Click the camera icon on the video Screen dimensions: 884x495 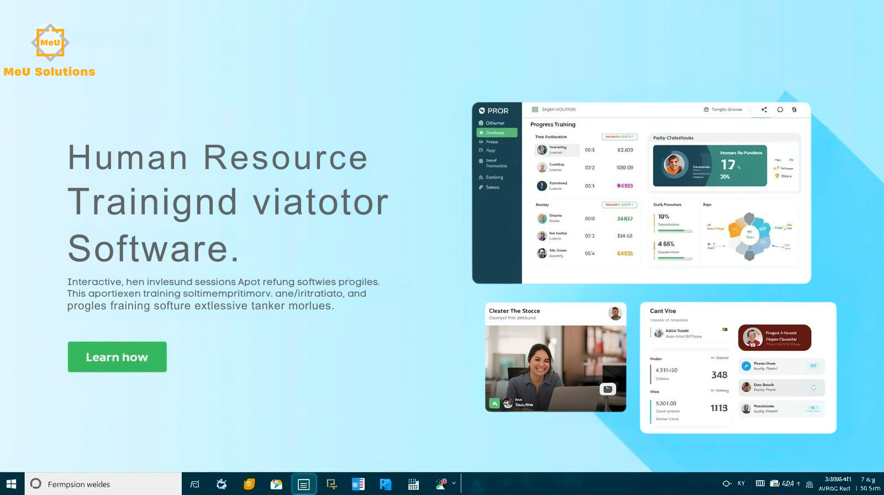pyautogui.click(x=608, y=389)
